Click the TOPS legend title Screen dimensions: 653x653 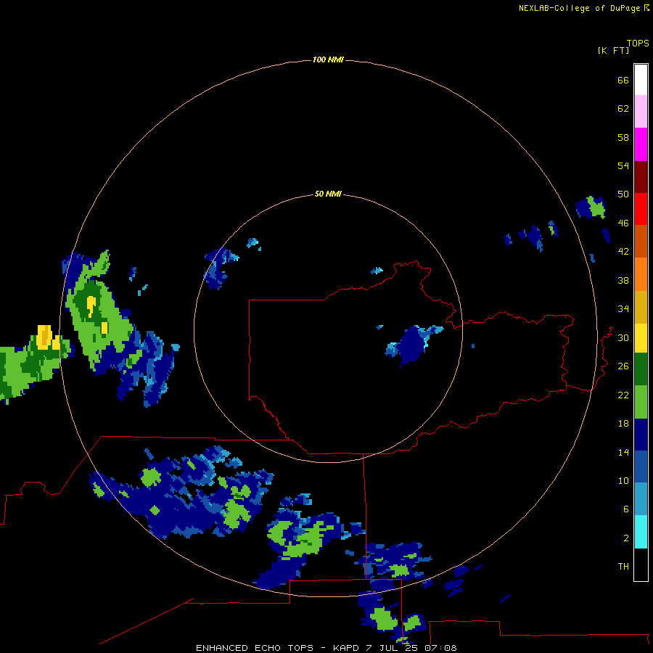point(638,43)
